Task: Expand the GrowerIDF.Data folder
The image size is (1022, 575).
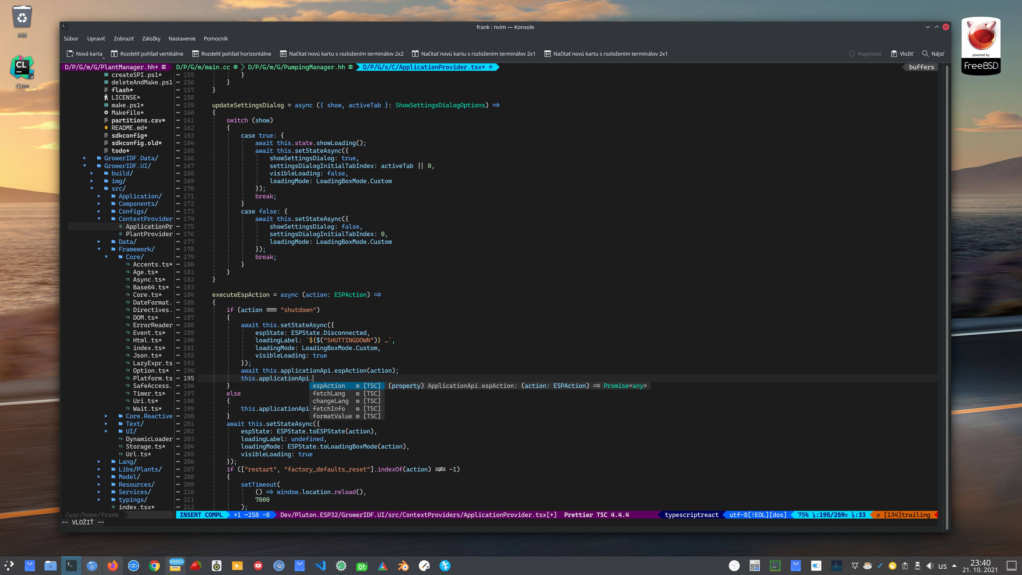Action: (85, 158)
